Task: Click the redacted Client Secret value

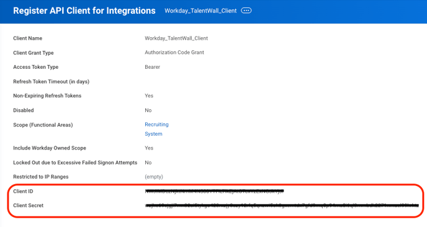Action: 282,205
